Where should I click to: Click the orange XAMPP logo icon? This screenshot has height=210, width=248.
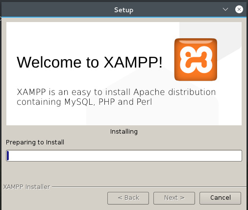[196, 60]
